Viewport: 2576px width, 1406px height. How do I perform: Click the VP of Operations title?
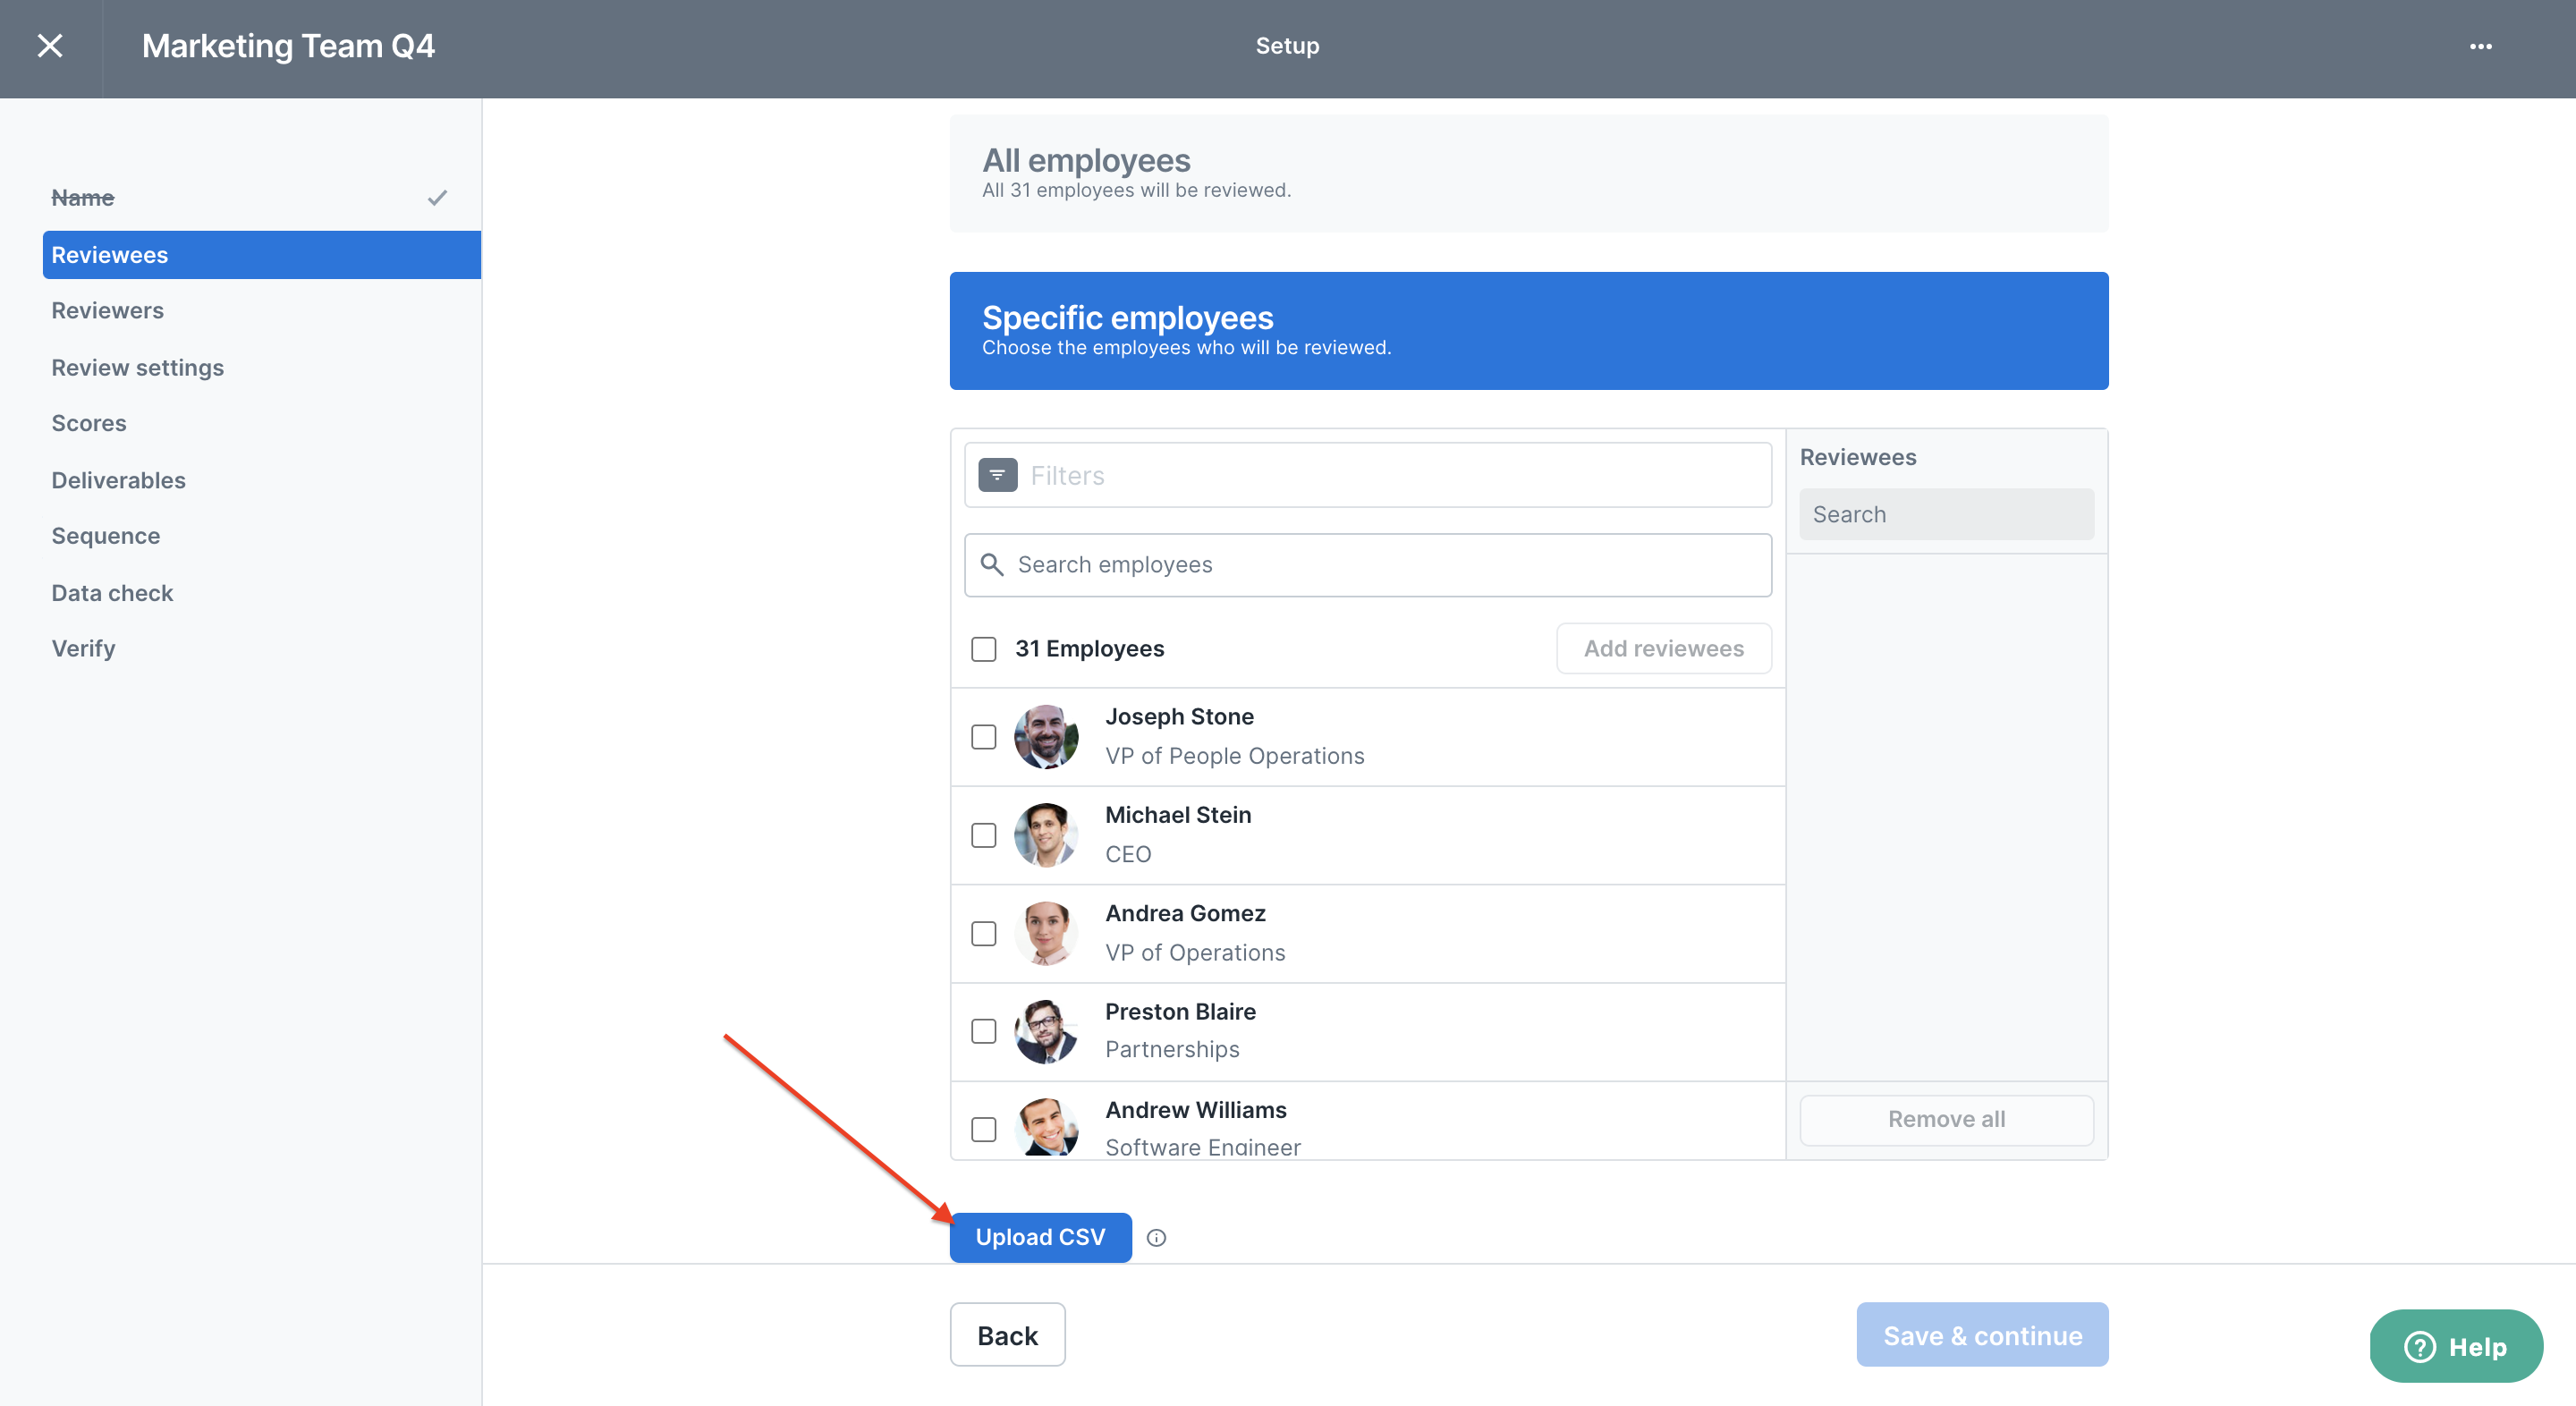(x=1195, y=953)
